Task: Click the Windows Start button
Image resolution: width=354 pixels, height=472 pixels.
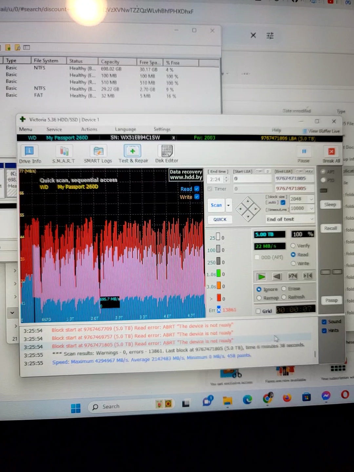Action: point(76,408)
